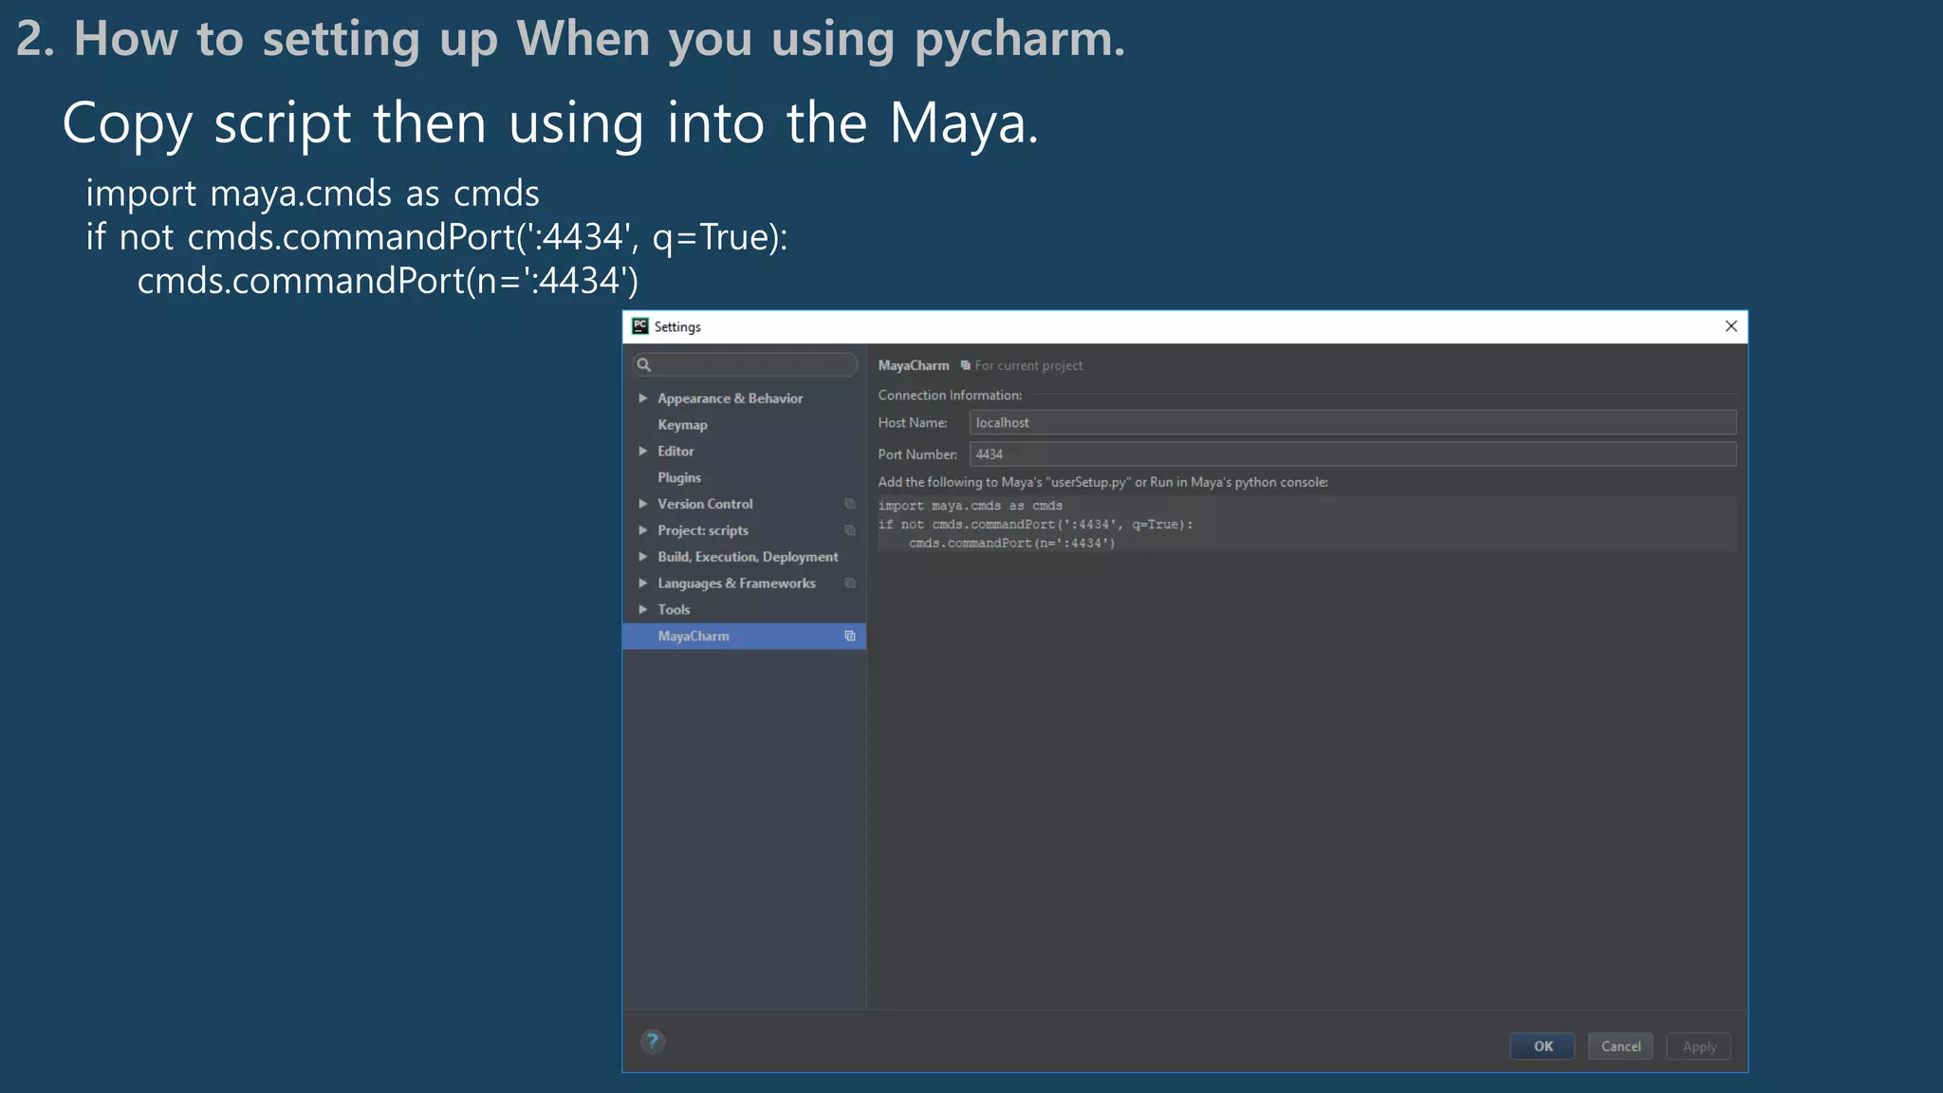The width and height of the screenshot is (1943, 1093).
Task: Click the Connection Information label
Action: pyautogui.click(x=950, y=395)
